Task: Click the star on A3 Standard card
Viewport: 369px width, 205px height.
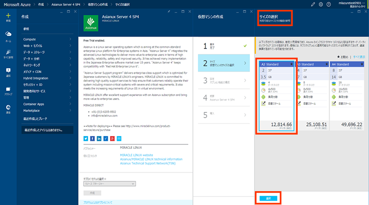Action: tap(327, 64)
